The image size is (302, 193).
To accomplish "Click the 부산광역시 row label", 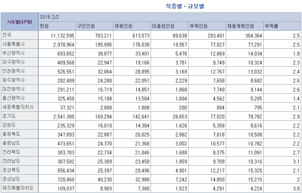I will tap(13, 53).
